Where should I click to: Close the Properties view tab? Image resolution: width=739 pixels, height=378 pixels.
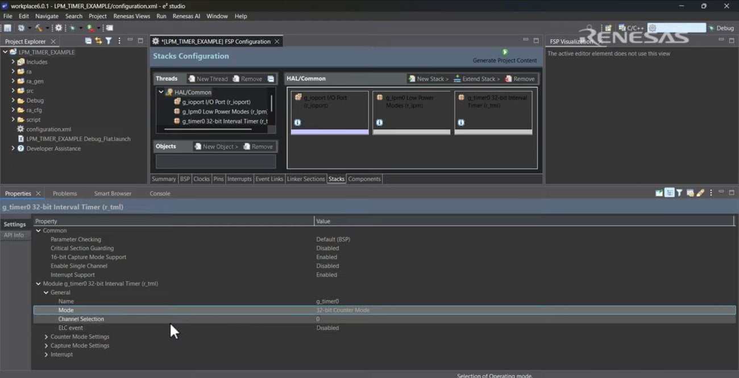coord(38,194)
